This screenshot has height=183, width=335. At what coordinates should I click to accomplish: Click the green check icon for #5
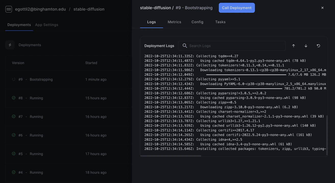(x=14, y=154)
